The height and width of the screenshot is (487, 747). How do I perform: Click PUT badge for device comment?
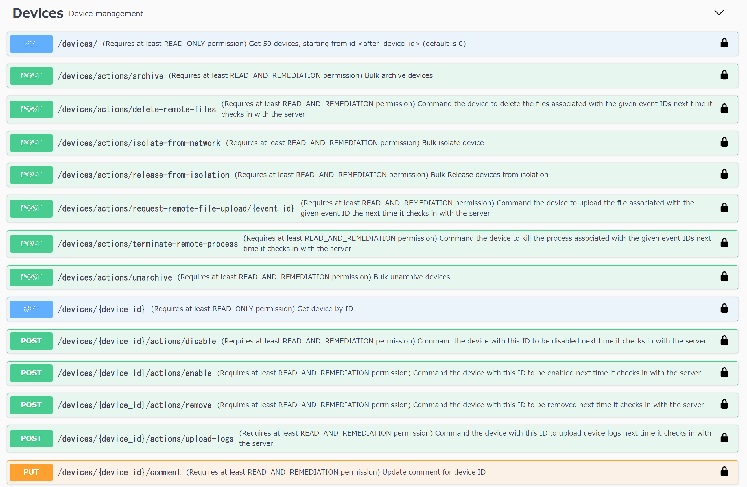pyautogui.click(x=31, y=472)
